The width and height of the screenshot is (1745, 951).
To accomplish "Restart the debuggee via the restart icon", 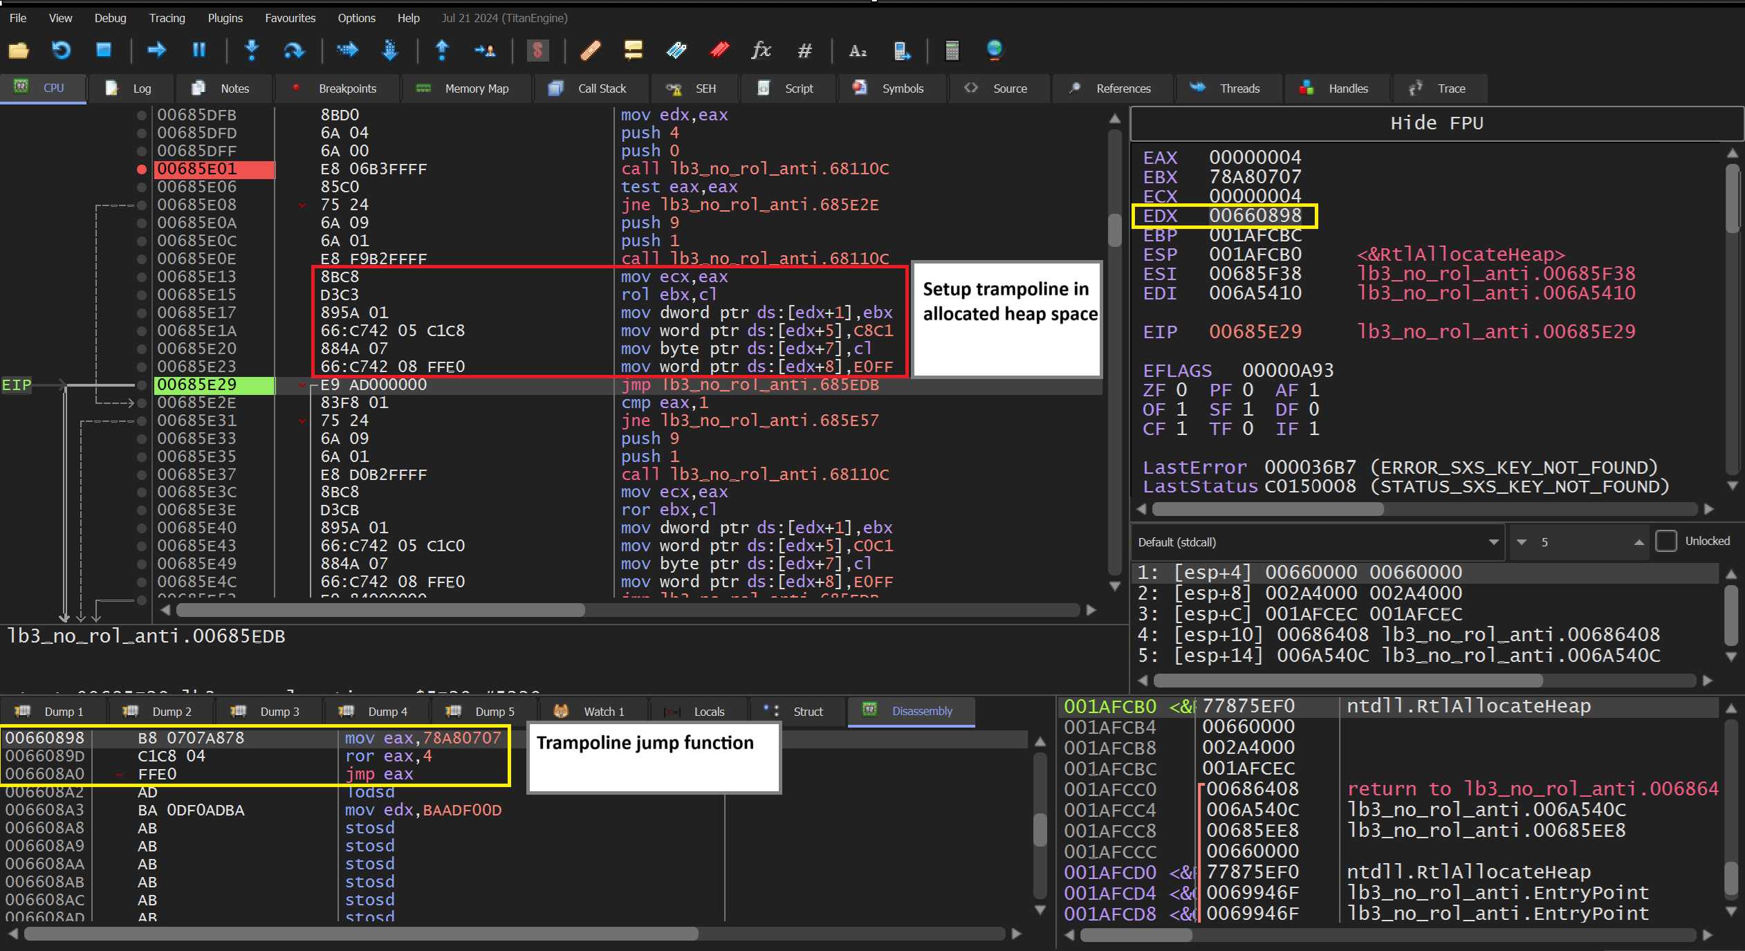I will pos(61,50).
